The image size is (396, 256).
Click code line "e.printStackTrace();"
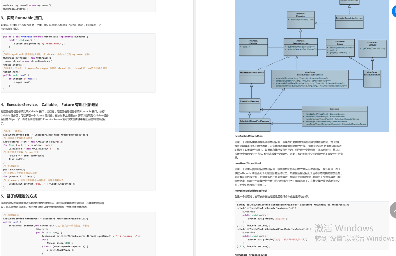[x=61, y=250]
